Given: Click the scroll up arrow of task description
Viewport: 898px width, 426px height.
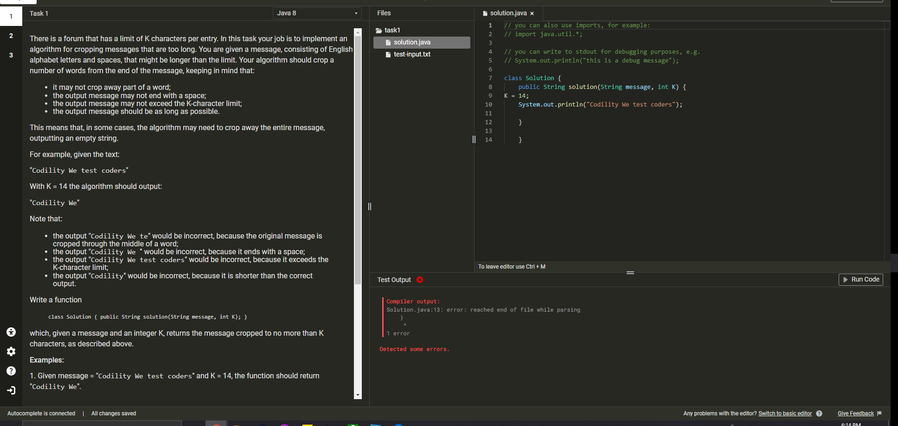Looking at the screenshot, I should (358, 32).
